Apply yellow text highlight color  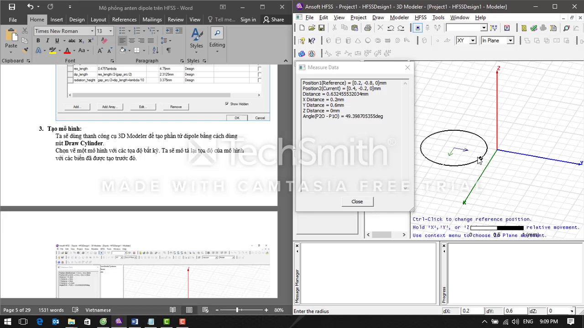click(x=53, y=51)
